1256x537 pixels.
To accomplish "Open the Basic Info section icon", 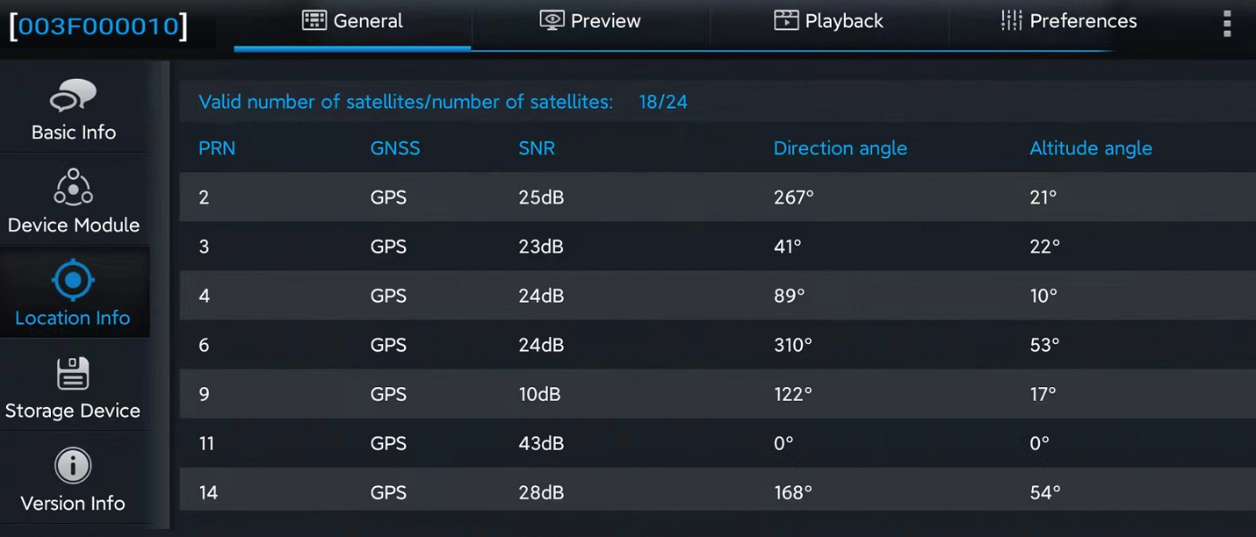I will (x=73, y=97).
